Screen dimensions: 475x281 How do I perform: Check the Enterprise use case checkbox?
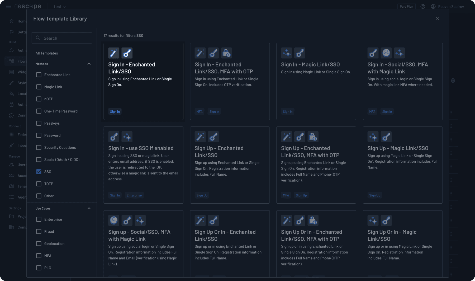click(x=39, y=219)
